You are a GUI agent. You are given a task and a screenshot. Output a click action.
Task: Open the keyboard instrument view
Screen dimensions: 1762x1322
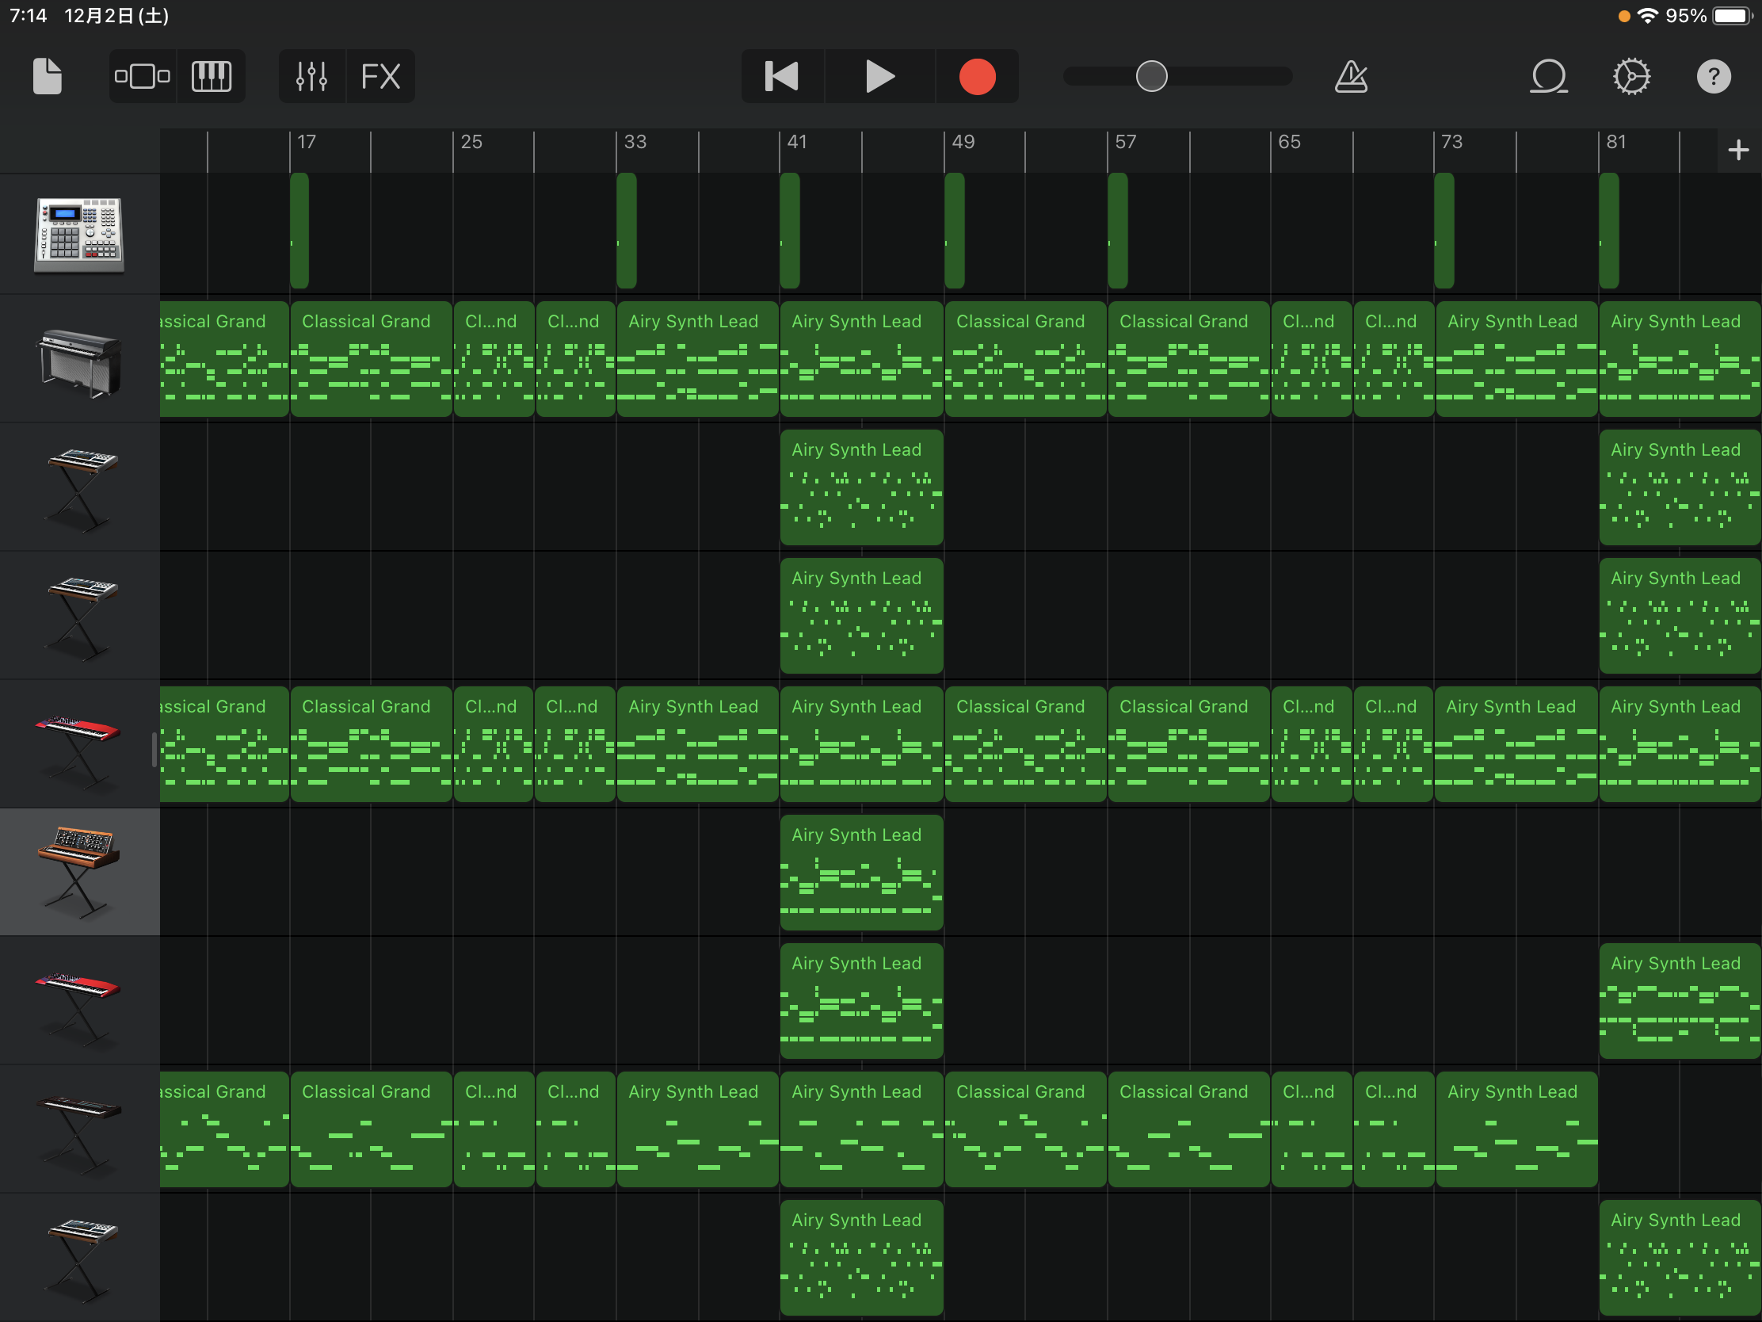[211, 77]
